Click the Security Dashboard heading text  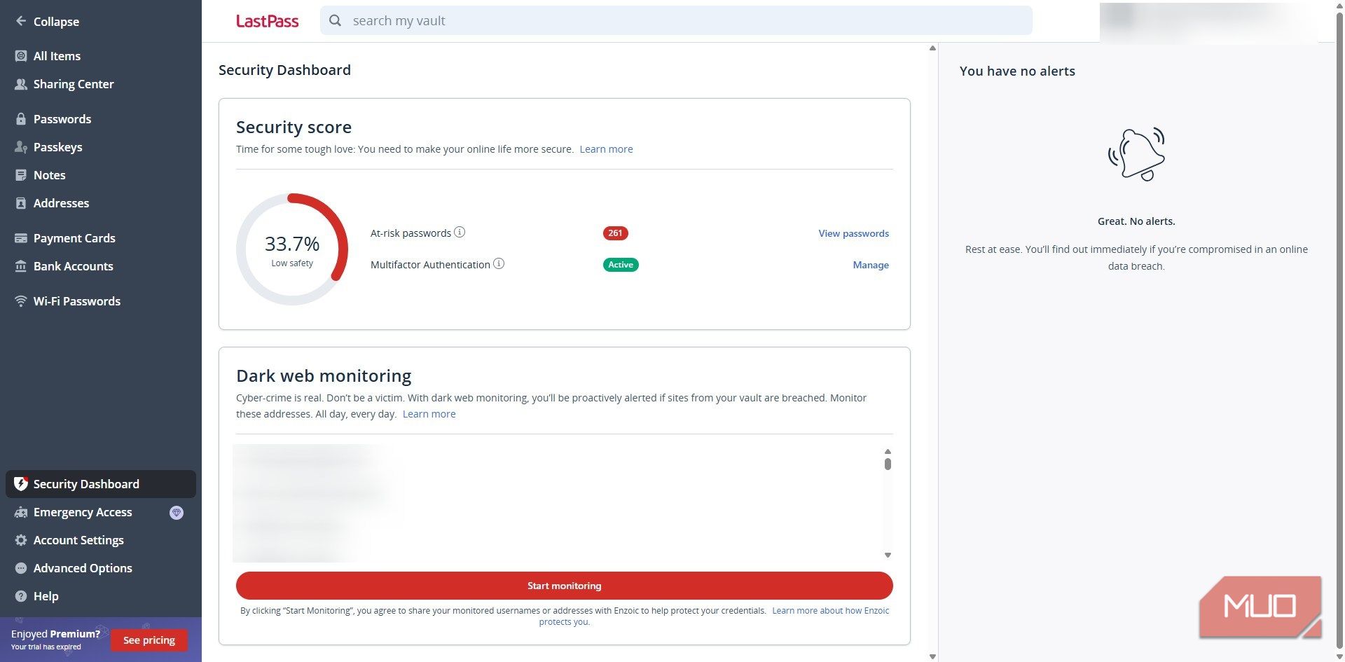coord(284,70)
